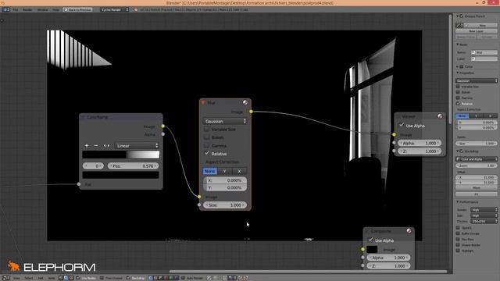Click the Viewer node preview sphere icon
The image size is (500, 281).
440,116
